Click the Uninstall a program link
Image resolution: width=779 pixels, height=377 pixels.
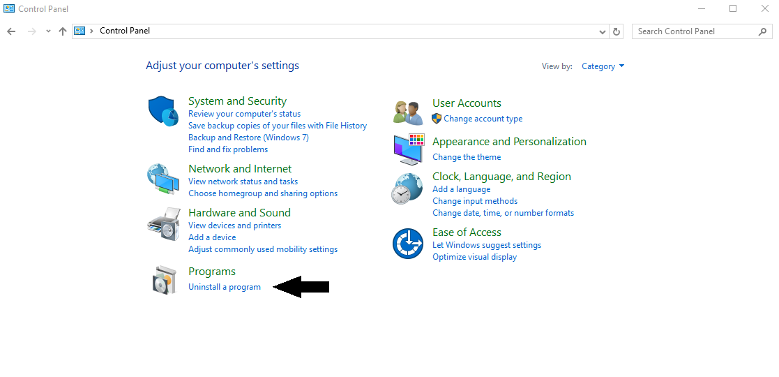pos(225,287)
